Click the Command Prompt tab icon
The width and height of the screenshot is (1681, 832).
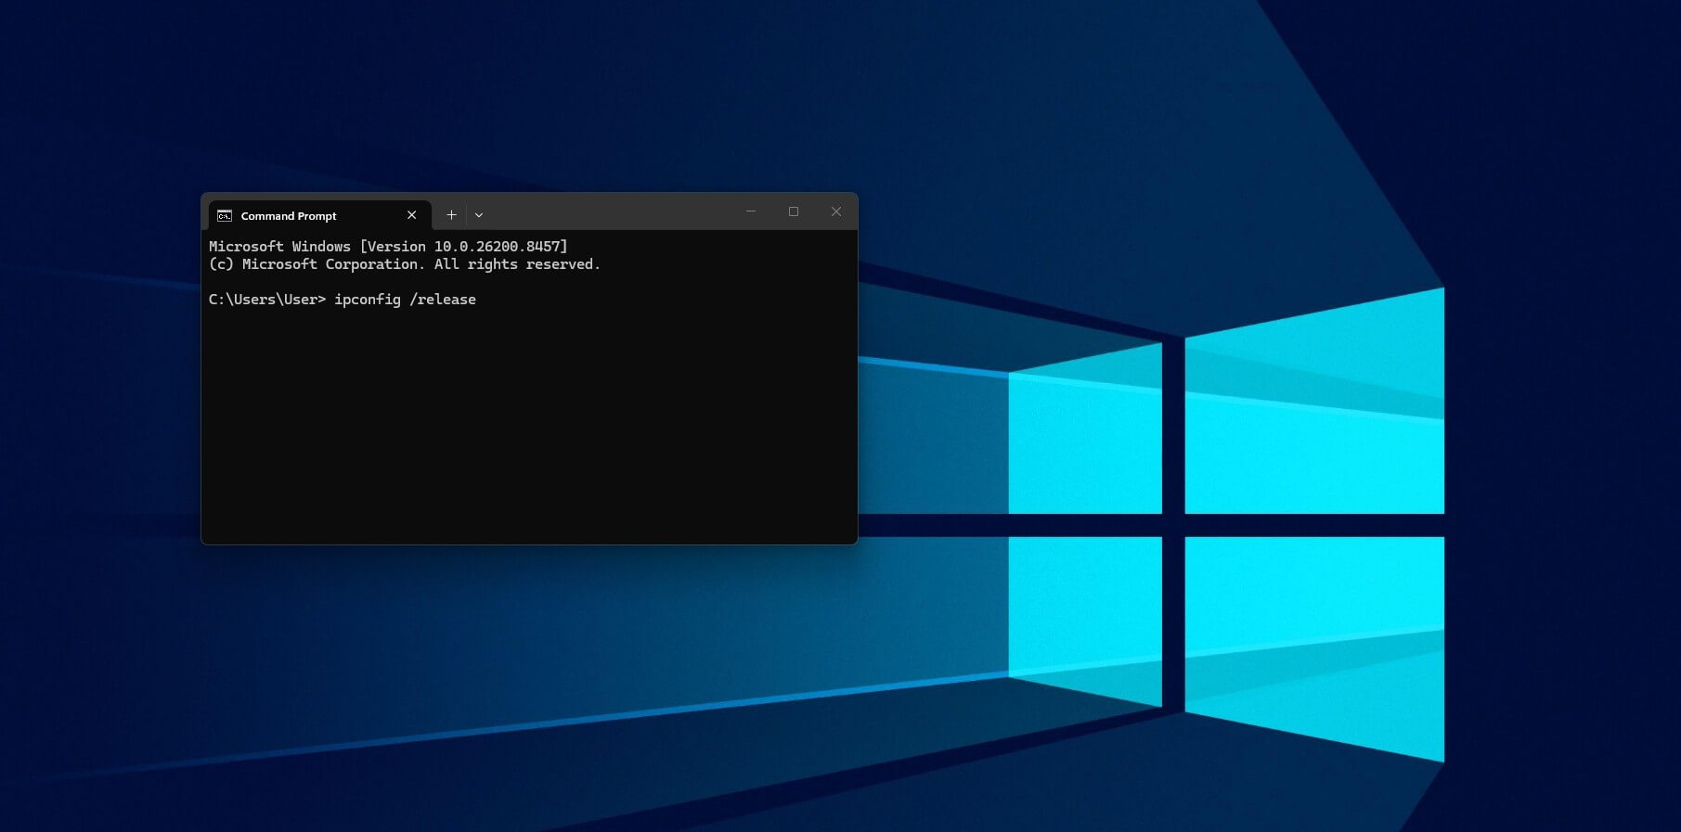tap(225, 216)
